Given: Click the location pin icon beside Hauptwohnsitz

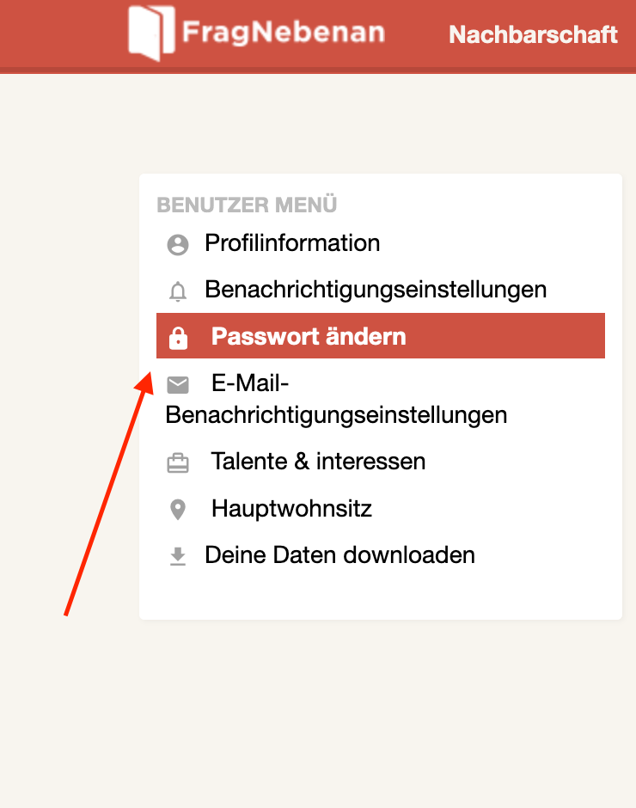Looking at the screenshot, I should [x=178, y=511].
